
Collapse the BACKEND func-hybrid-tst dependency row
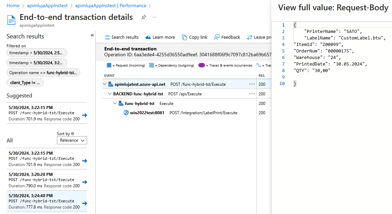(110, 94)
